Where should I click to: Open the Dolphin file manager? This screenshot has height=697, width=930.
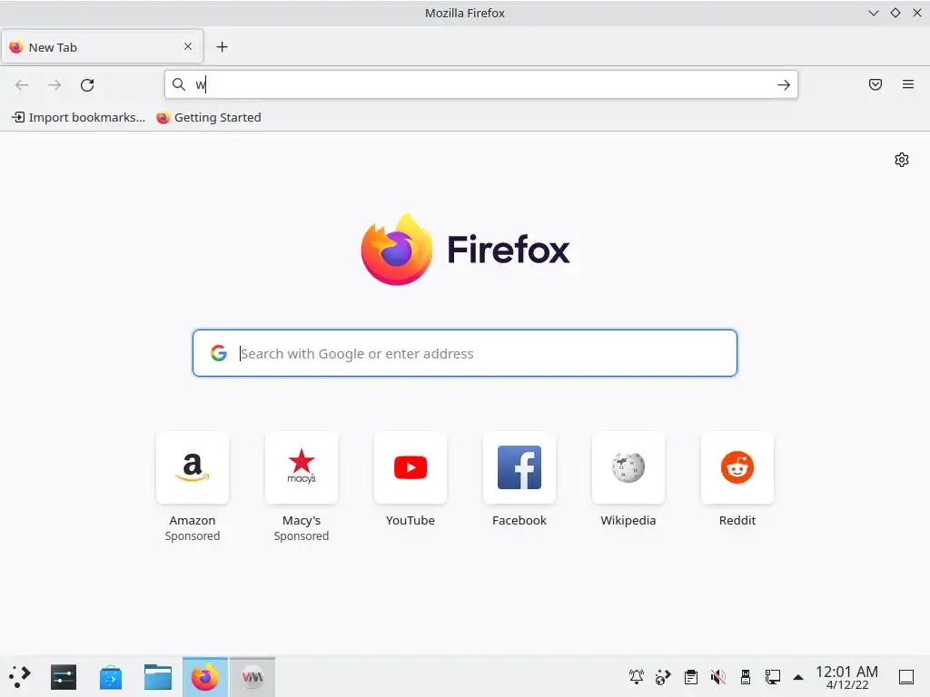pyautogui.click(x=158, y=677)
